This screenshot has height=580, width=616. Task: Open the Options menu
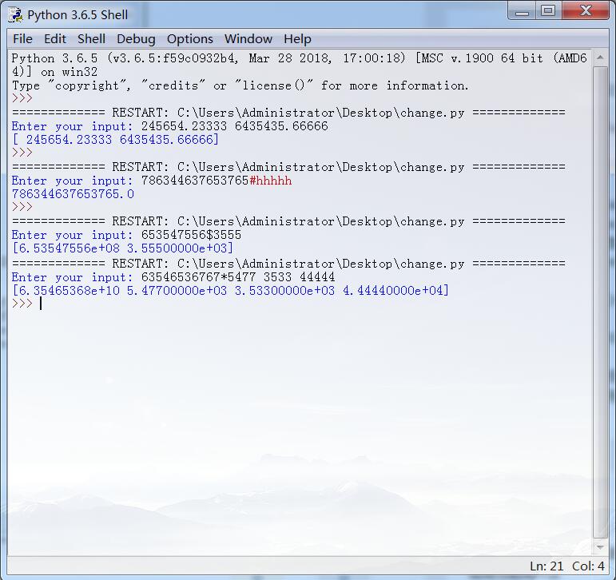(189, 39)
